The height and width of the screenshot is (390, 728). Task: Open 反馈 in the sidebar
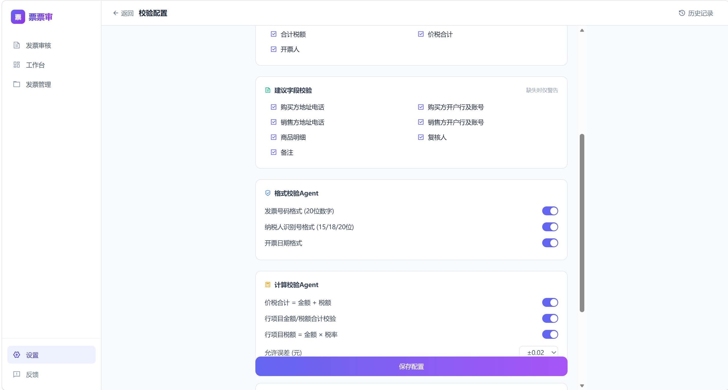[52, 374]
